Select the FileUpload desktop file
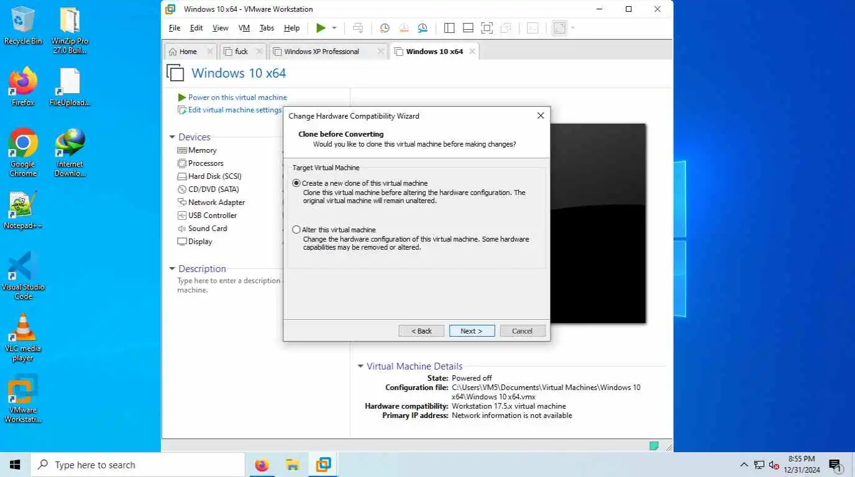The width and height of the screenshot is (855, 477). click(x=70, y=87)
